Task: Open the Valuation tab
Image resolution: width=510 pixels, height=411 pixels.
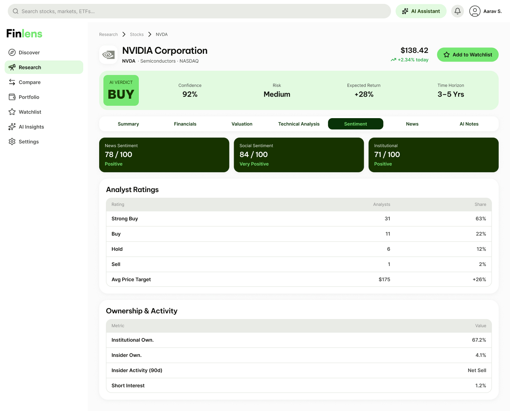Action: pyautogui.click(x=242, y=124)
